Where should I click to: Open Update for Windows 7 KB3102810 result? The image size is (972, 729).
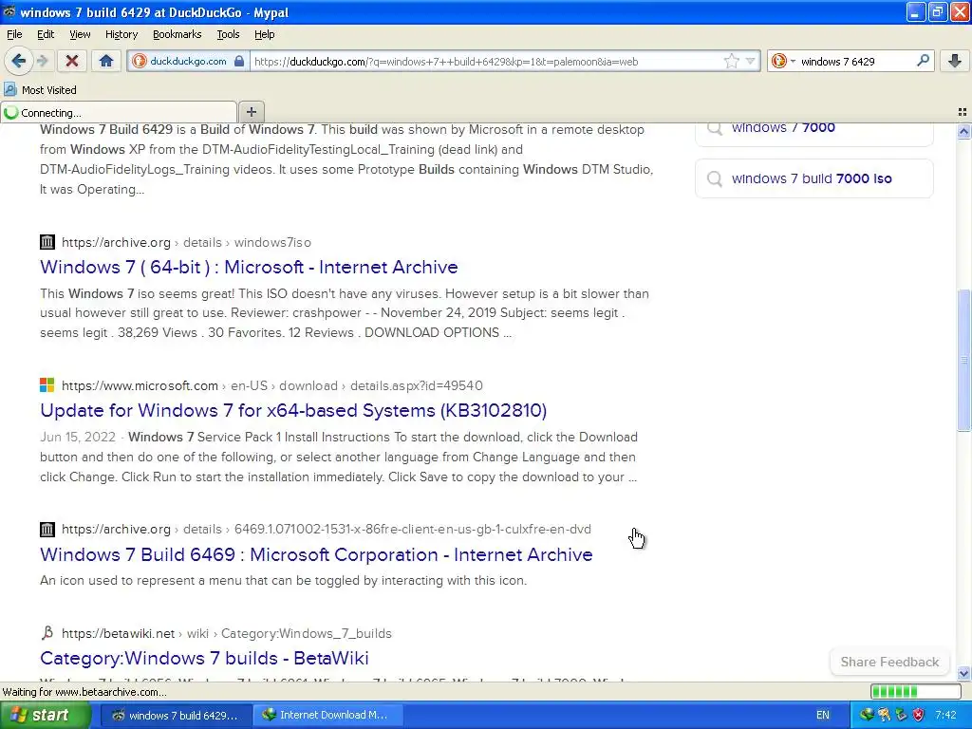tap(293, 410)
